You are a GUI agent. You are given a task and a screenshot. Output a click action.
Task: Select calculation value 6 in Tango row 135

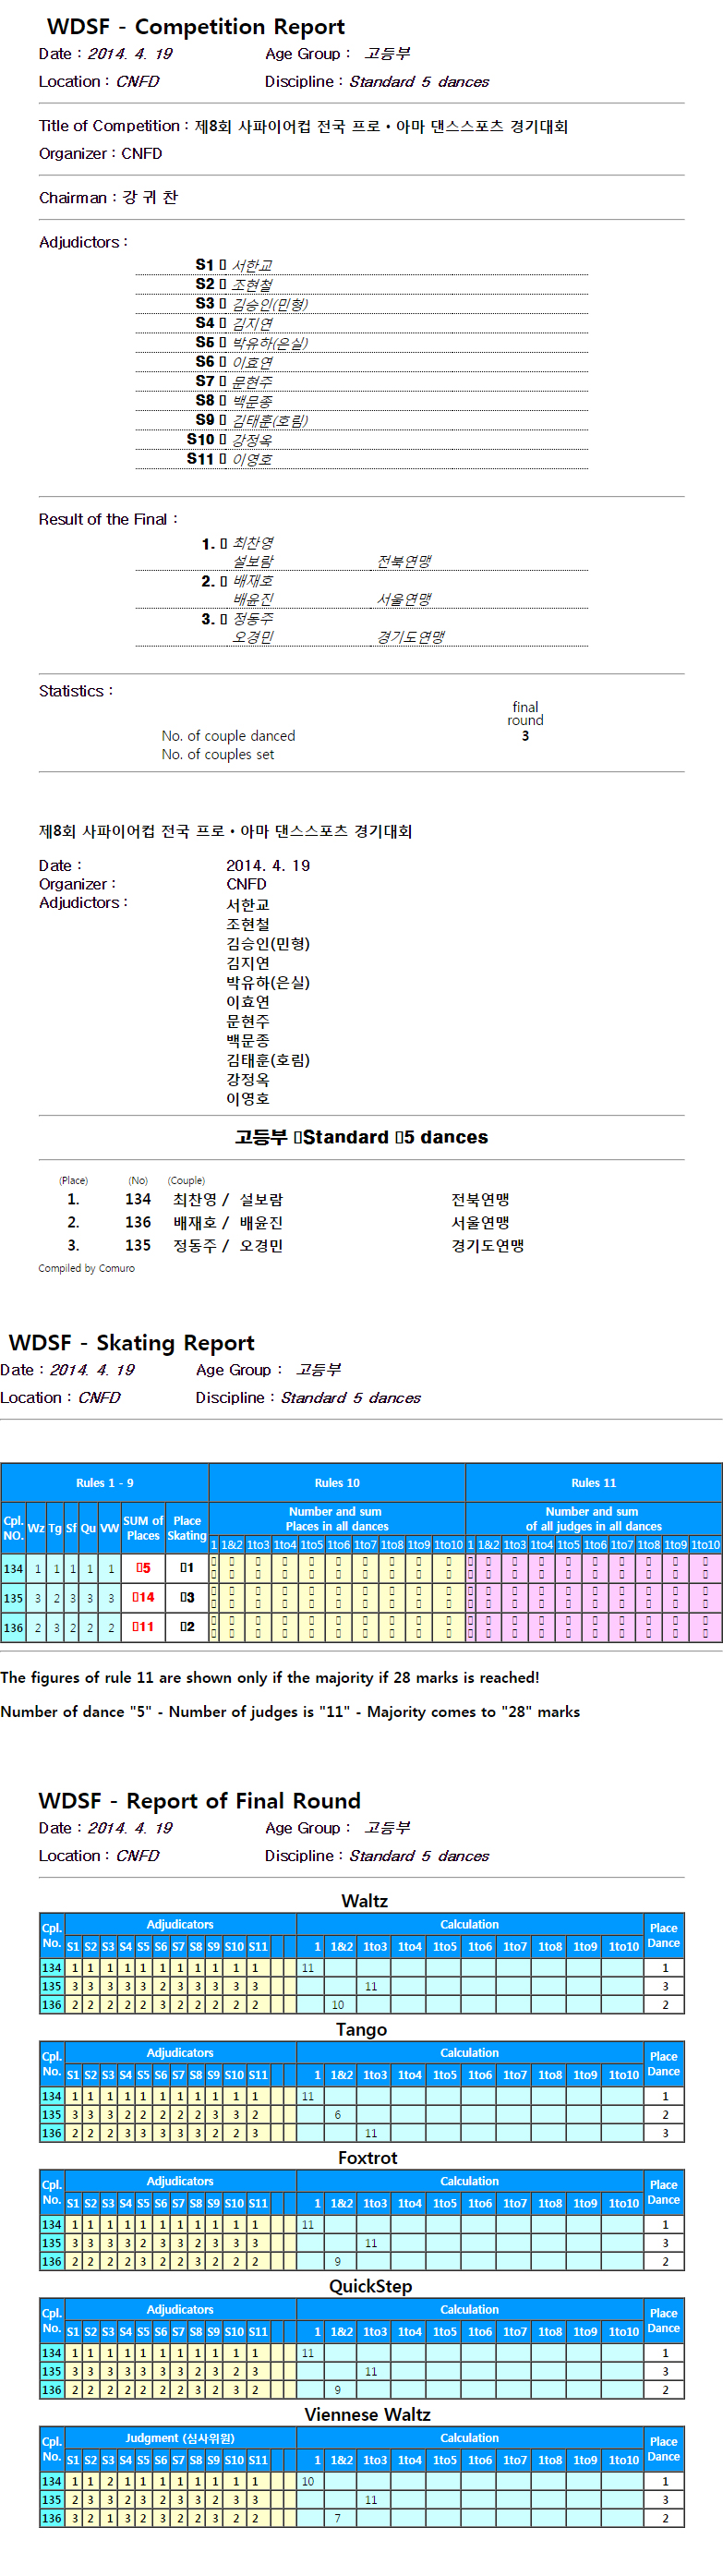pyautogui.click(x=337, y=2115)
